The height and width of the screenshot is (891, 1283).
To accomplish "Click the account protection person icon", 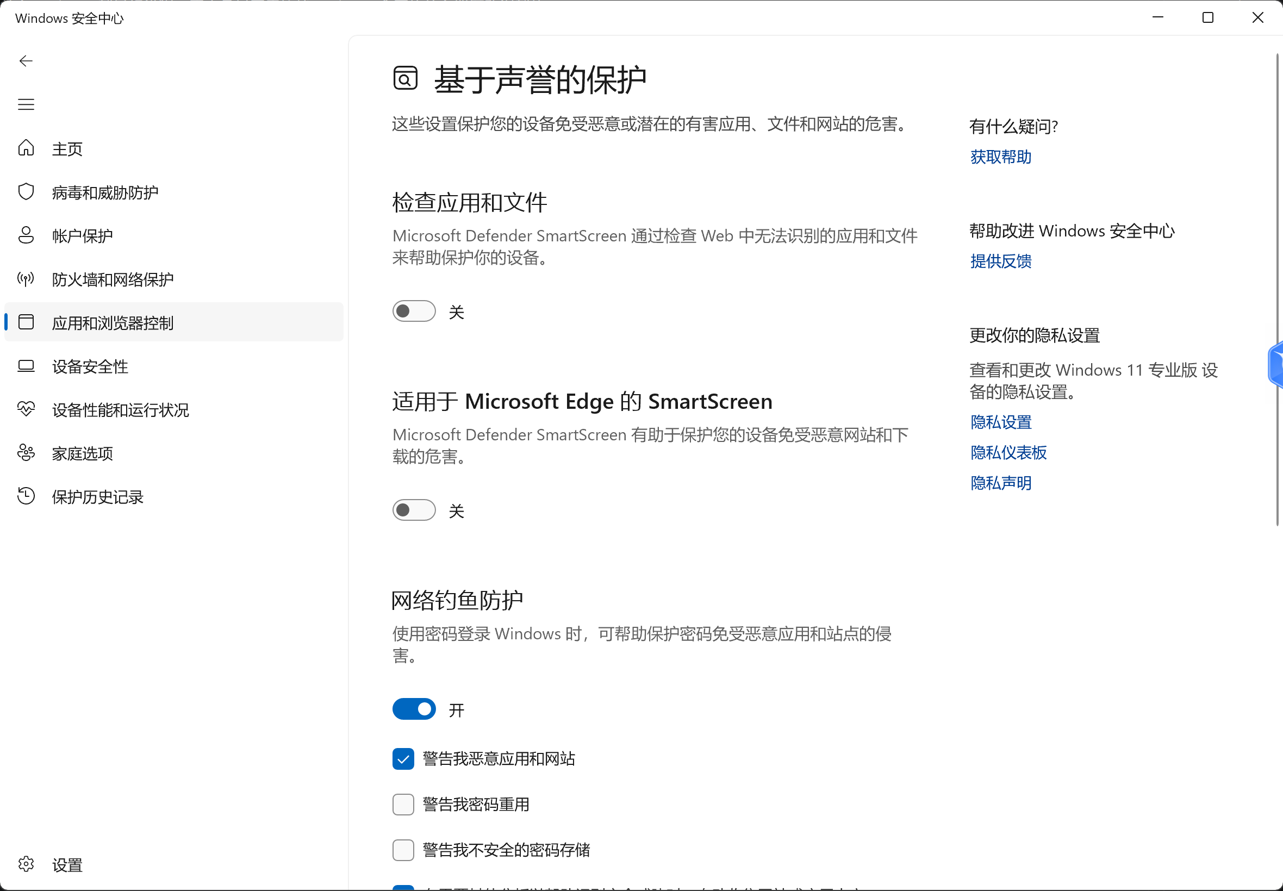I will tap(26, 235).
